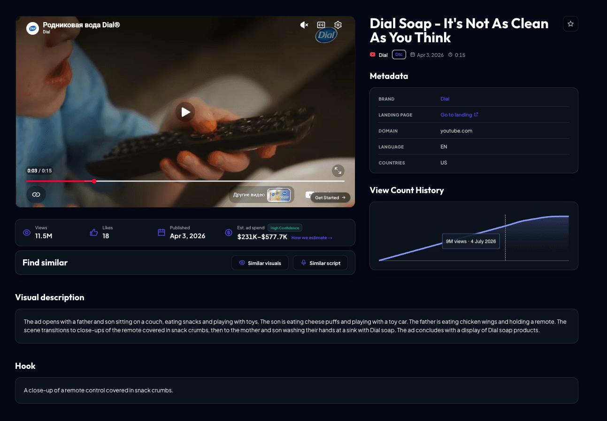Click the red YouTube icon beside Dial
The width and height of the screenshot is (607, 421).
(x=373, y=55)
